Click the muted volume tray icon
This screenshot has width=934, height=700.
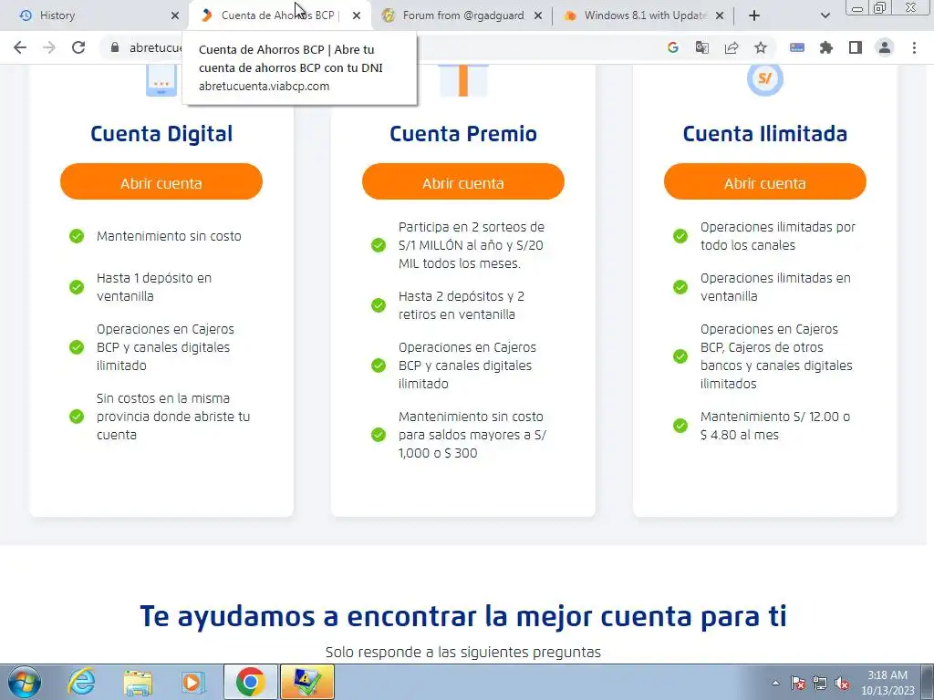[842, 683]
